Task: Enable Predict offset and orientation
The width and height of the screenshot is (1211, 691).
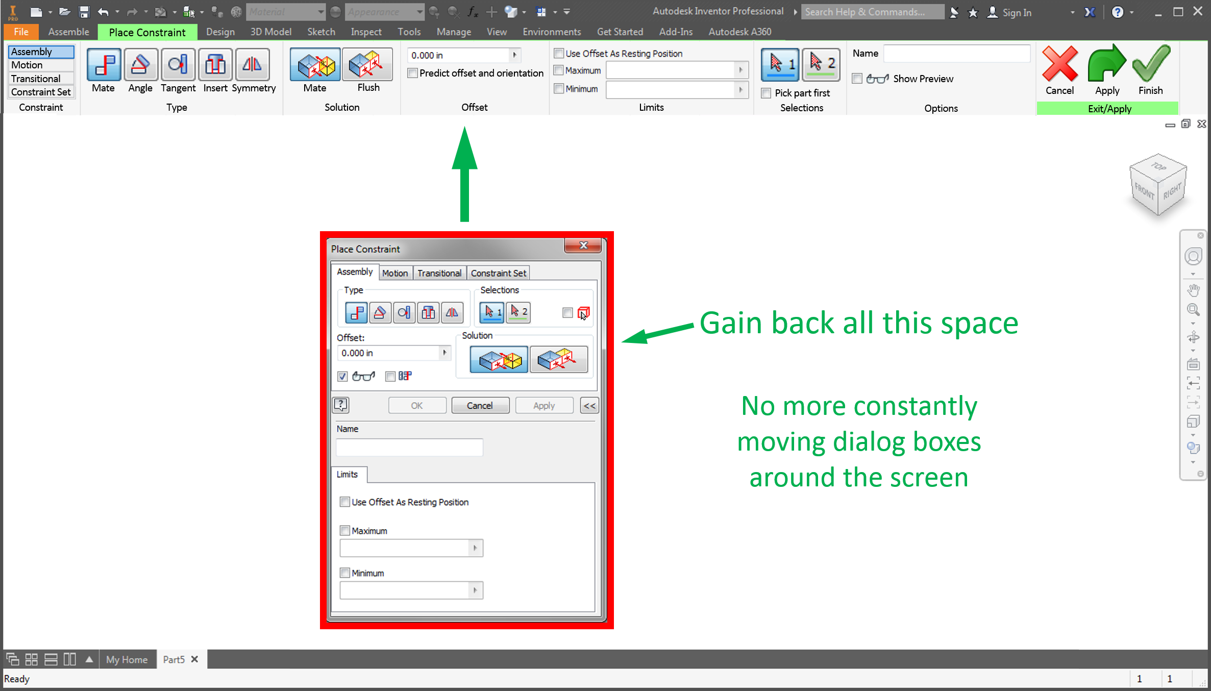Action: click(x=413, y=73)
